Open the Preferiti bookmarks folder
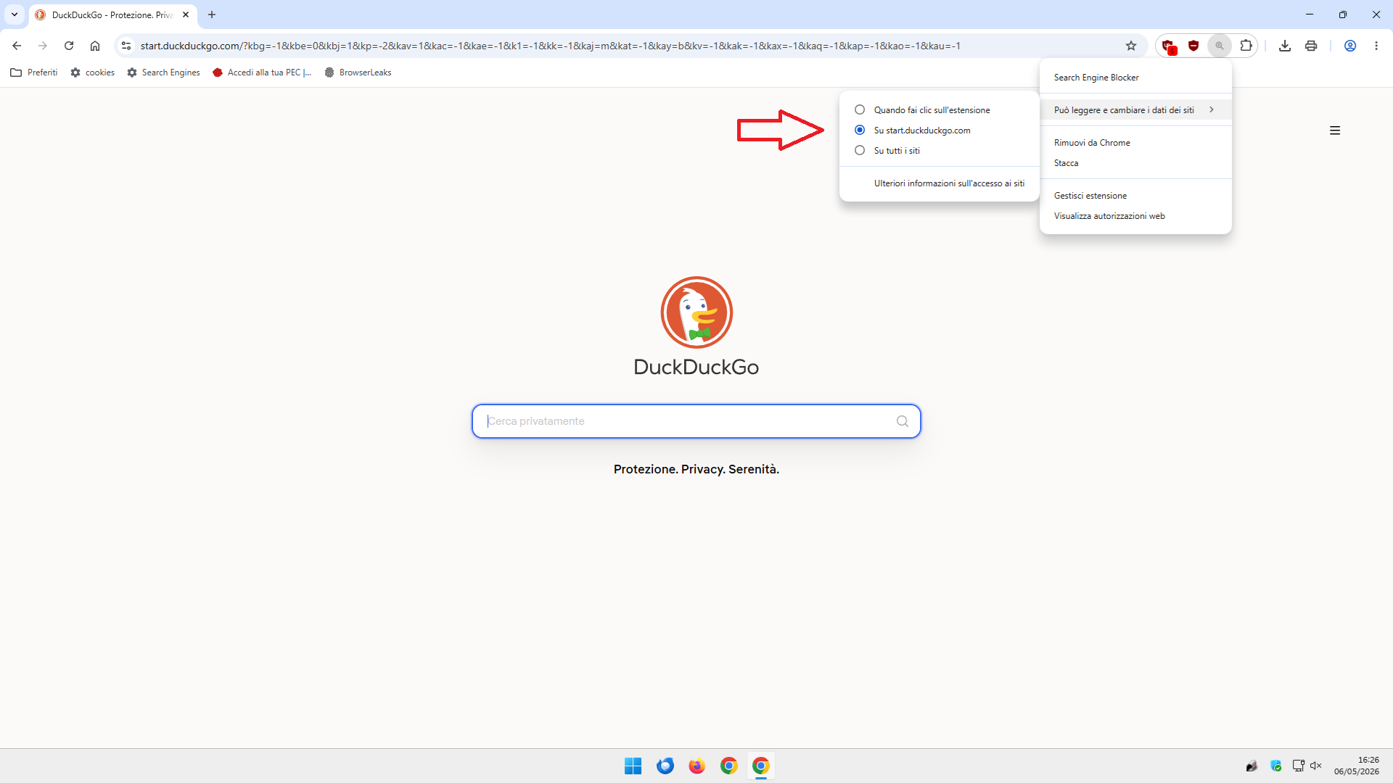 [34, 72]
